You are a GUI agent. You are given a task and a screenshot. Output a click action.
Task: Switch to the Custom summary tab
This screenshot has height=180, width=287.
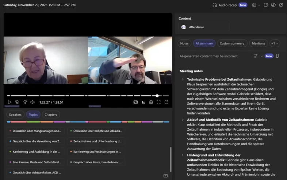pos(232,43)
